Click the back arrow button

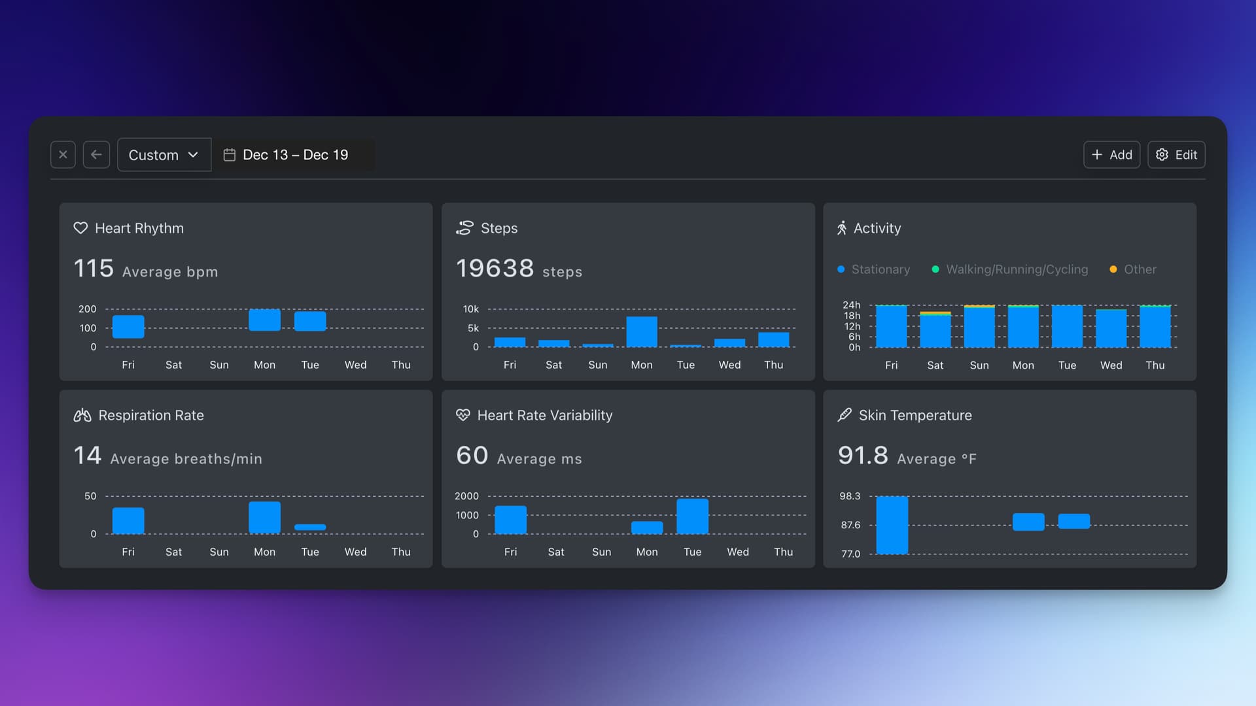click(x=96, y=155)
